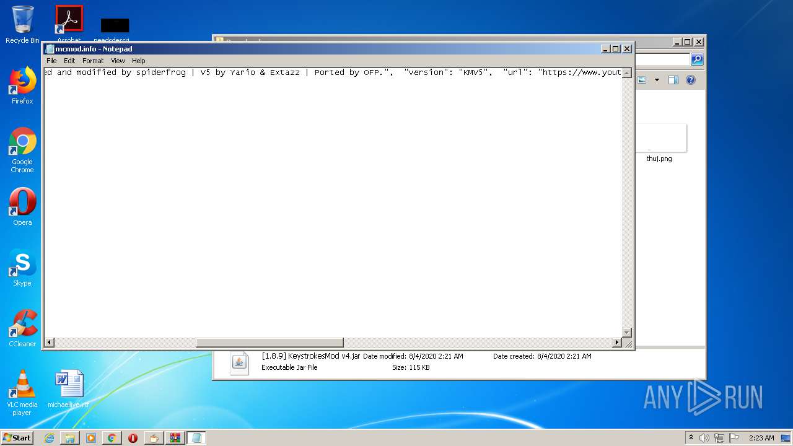Open the CCleaner desktop icon
This screenshot has width=793, height=446.
coord(22,328)
